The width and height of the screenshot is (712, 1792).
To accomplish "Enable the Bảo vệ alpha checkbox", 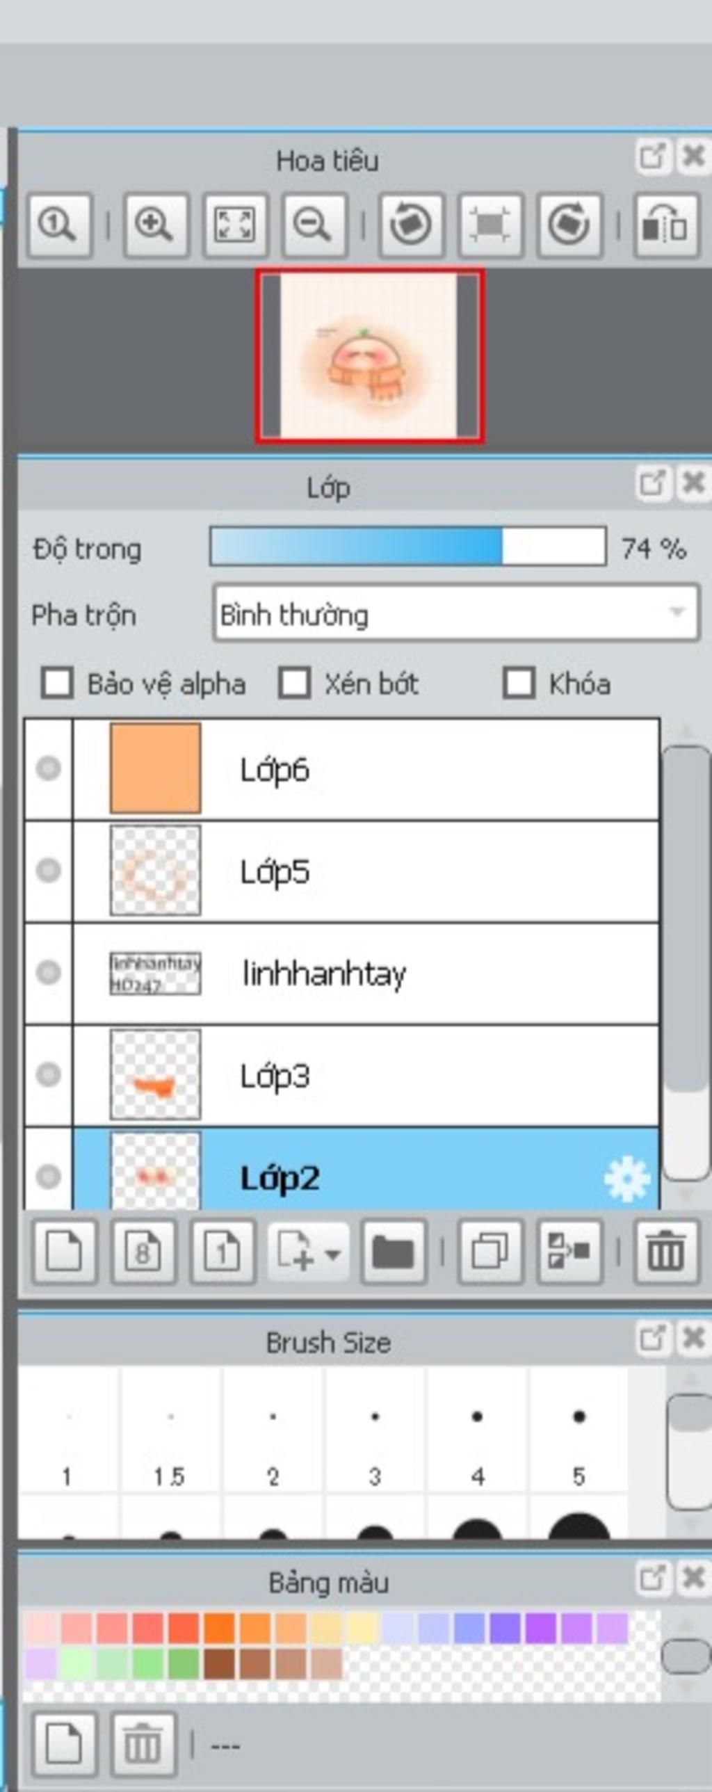I will (x=57, y=683).
